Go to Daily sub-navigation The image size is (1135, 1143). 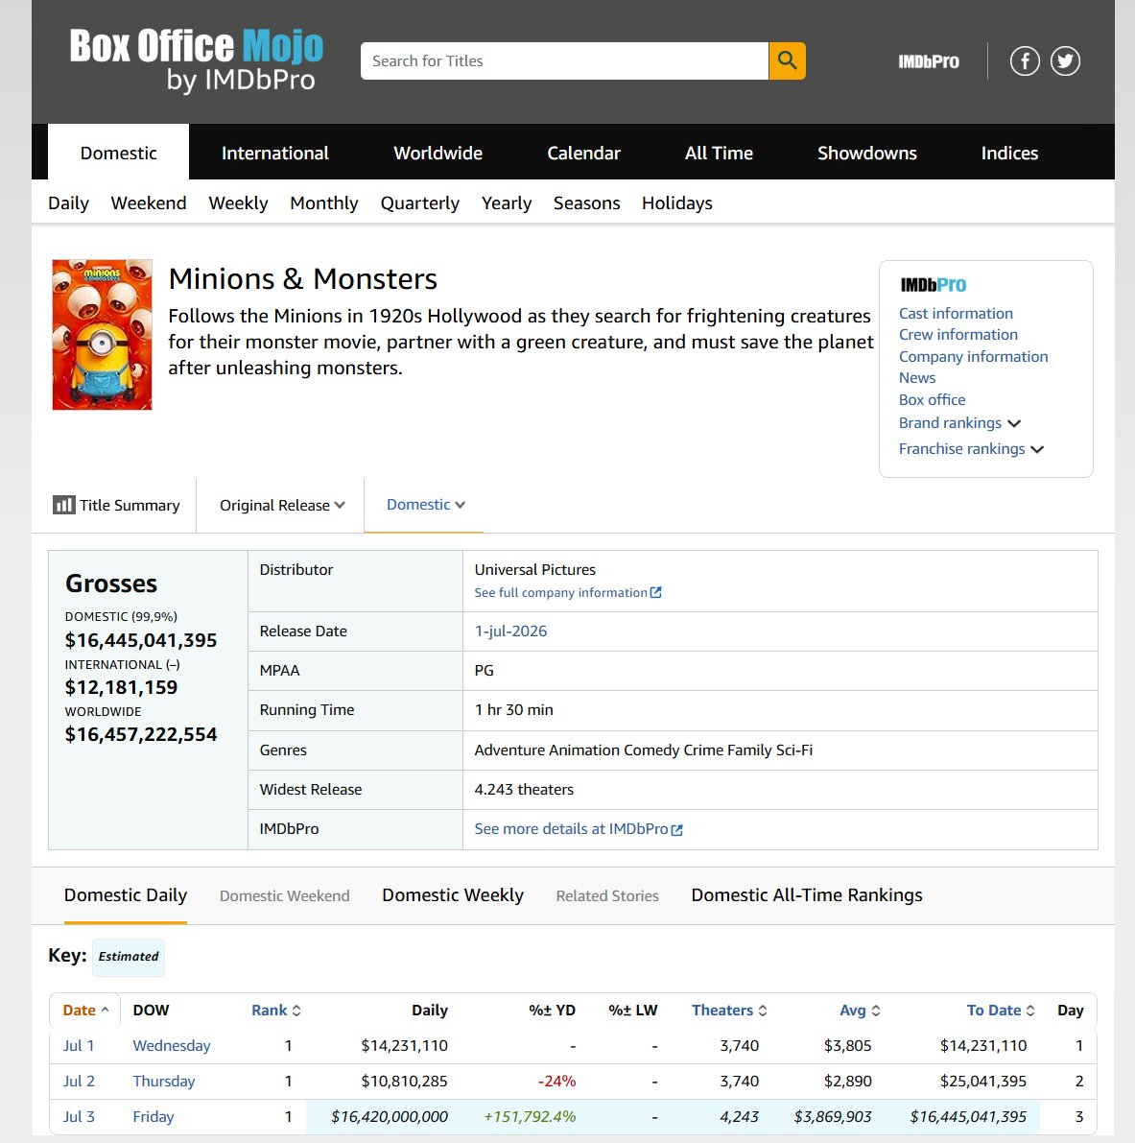pyautogui.click(x=68, y=203)
